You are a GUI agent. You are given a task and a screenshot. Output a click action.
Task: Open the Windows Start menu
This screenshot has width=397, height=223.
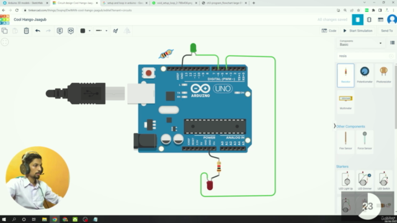tap(4, 219)
